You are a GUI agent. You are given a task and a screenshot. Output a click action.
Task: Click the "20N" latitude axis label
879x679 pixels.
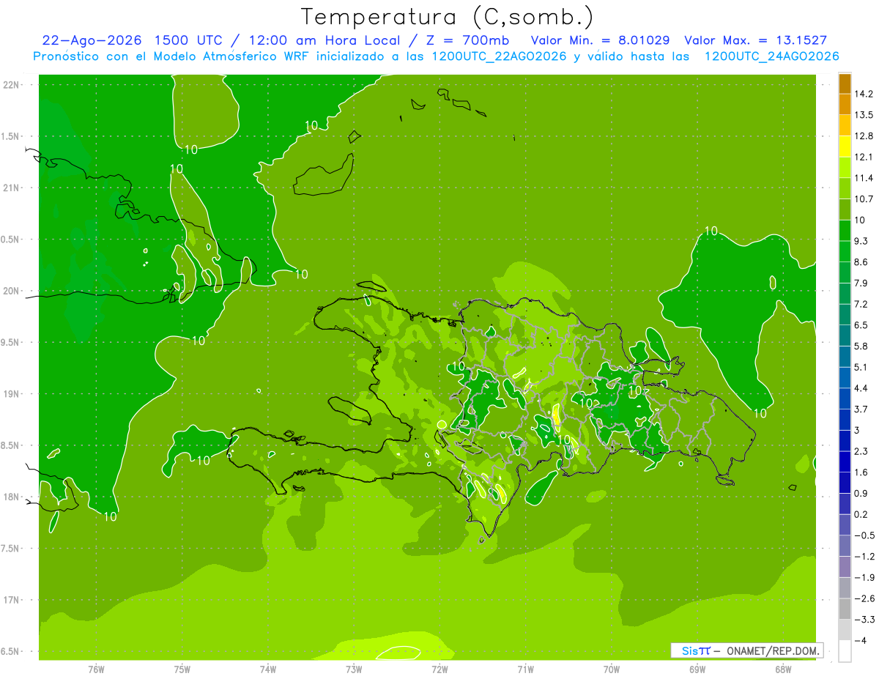(x=11, y=291)
